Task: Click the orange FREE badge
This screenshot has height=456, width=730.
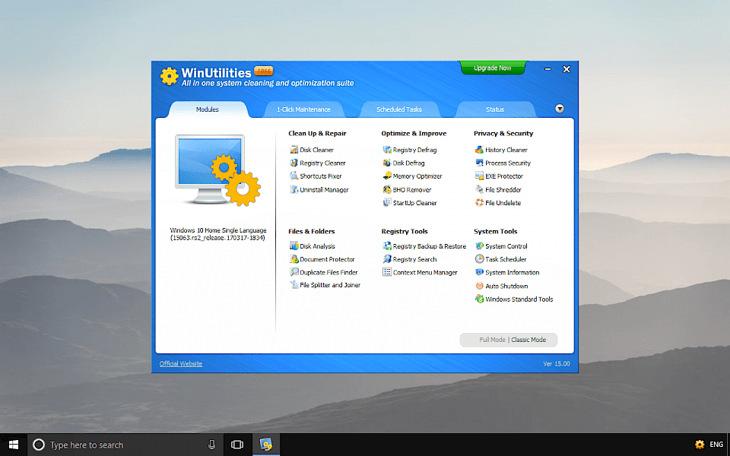Action: [264, 71]
